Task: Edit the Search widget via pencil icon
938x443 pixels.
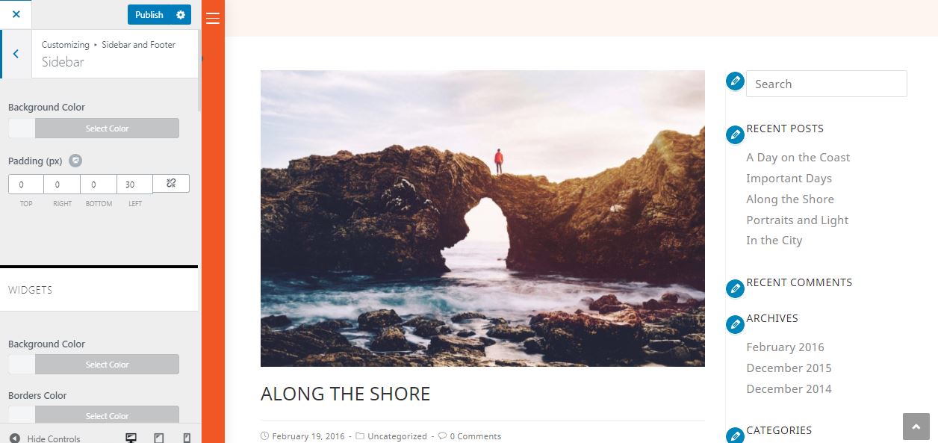Action: click(x=735, y=81)
